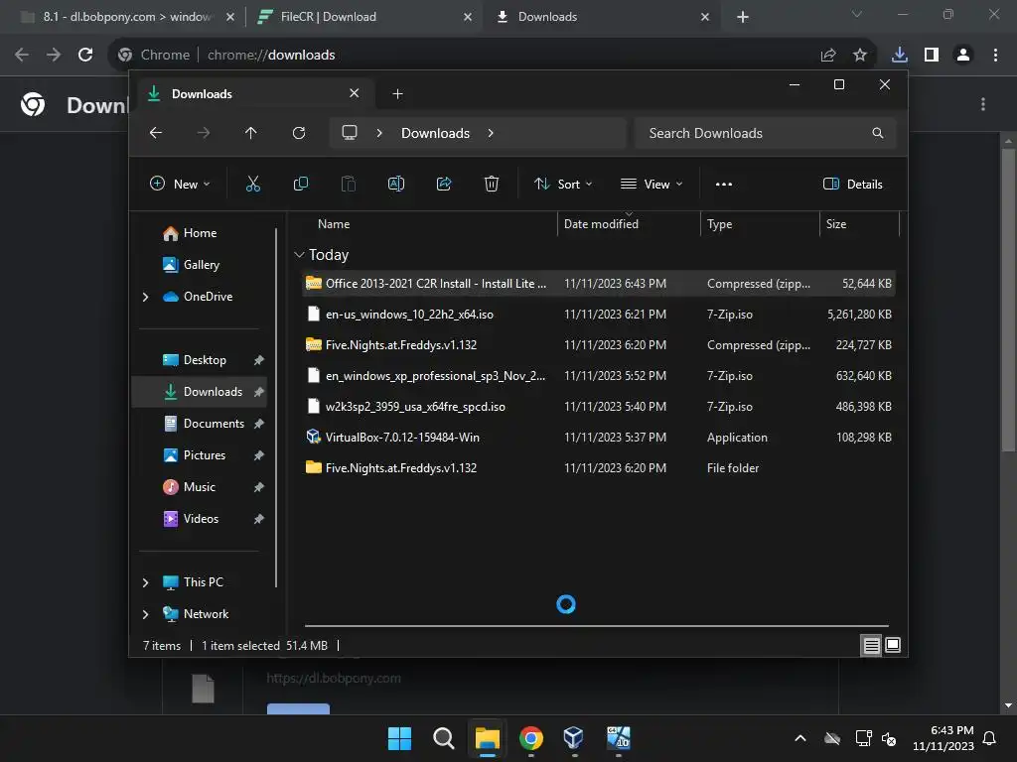This screenshot has width=1017, height=762.
Task: Reload the Chrome page
Action: [85, 55]
